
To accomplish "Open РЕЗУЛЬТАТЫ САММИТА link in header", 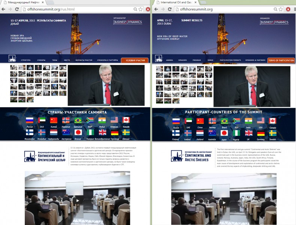I will click(x=51, y=21).
